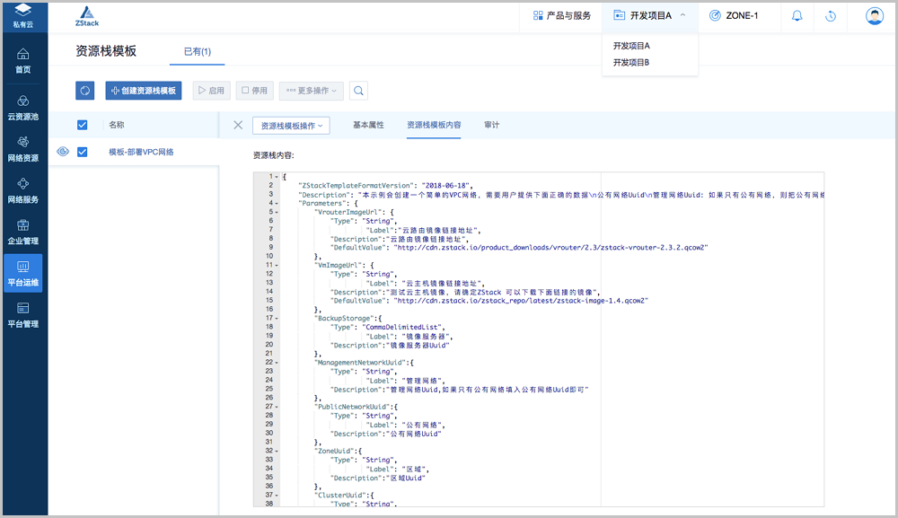
Task: Close the template detail panel
Action: [238, 125]
